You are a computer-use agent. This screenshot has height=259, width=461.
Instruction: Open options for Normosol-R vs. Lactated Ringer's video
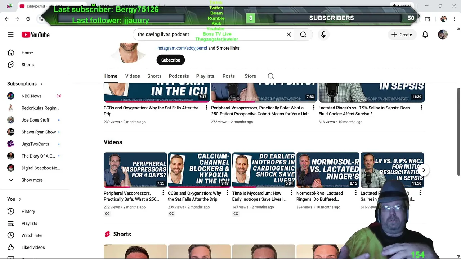pyautogui.click(x=355, y=193)
